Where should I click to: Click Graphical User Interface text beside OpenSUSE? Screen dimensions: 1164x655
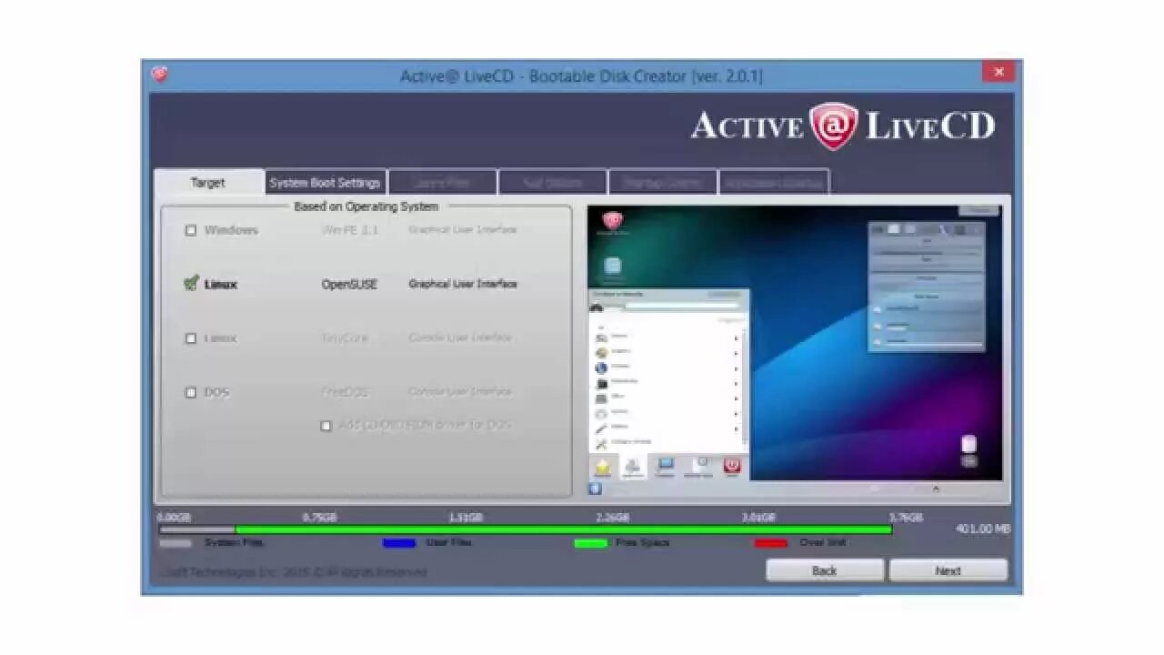463,284
